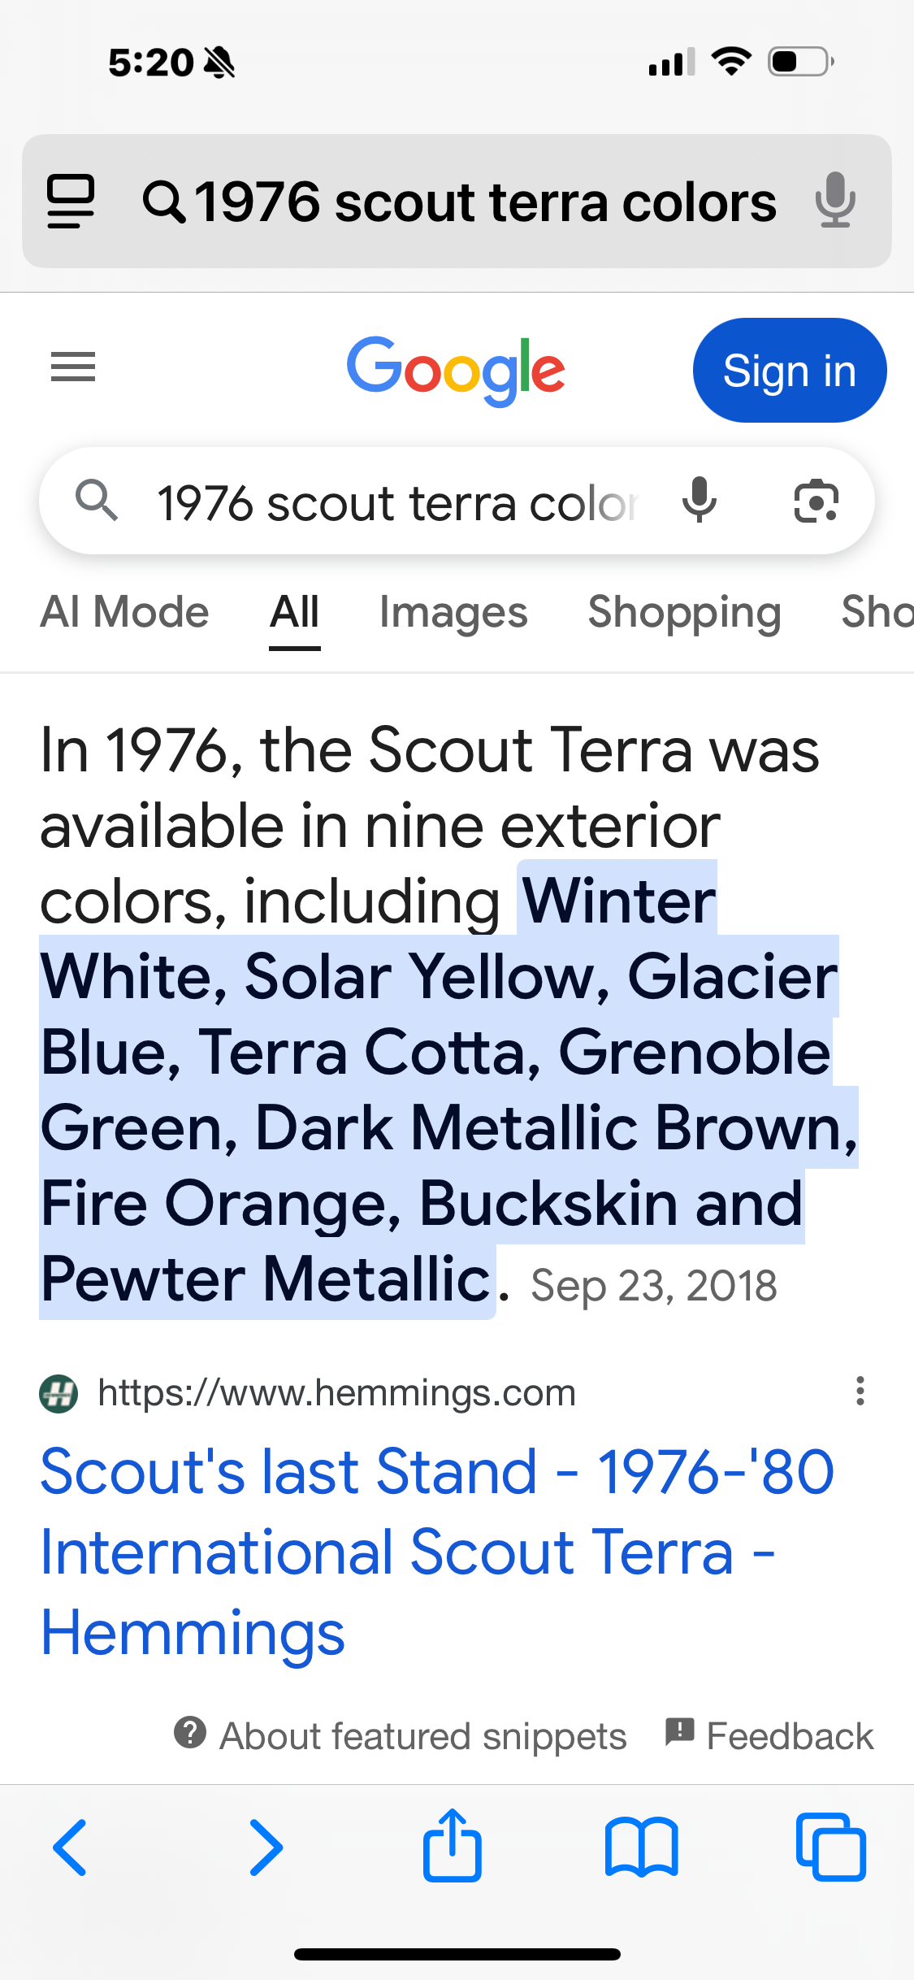
Task: Switch to Shopping tab
Action: [684, 612]
